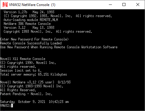Click the red VNW32 application icon in title bar
The width and height of the screenshot is (145, 111).
point(5,4)
